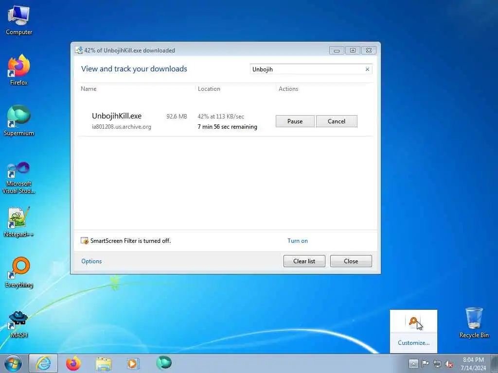The height and width of the screenshot is (373, 498).
Task: Open Firefox from the taskbar
Action: (x=73, y=363)
